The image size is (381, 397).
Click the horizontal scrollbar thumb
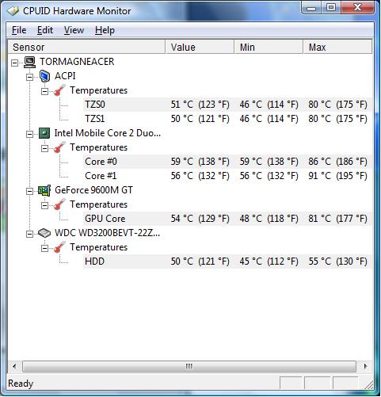click(x=189, y=366)
